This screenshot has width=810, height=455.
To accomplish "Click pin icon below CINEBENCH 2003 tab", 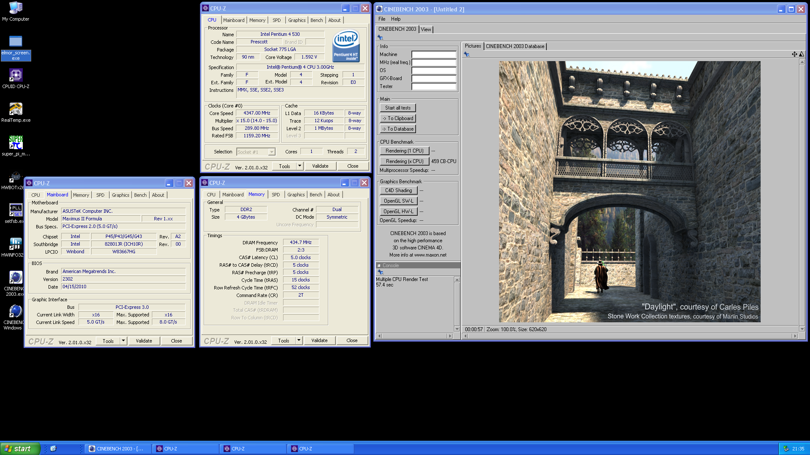I will [380, 37].
